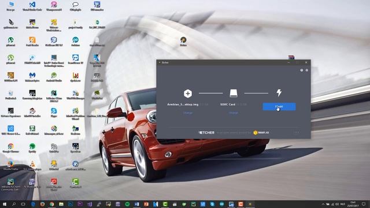The height and width of the screenshot is (208, 370).
Task: Open Word from the taskbar
Action: coord(136,204)
